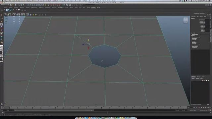Open the Object menu in Channel Box

(x=201, y=17)
